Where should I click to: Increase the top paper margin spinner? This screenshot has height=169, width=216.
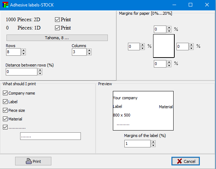click(169, 27)
